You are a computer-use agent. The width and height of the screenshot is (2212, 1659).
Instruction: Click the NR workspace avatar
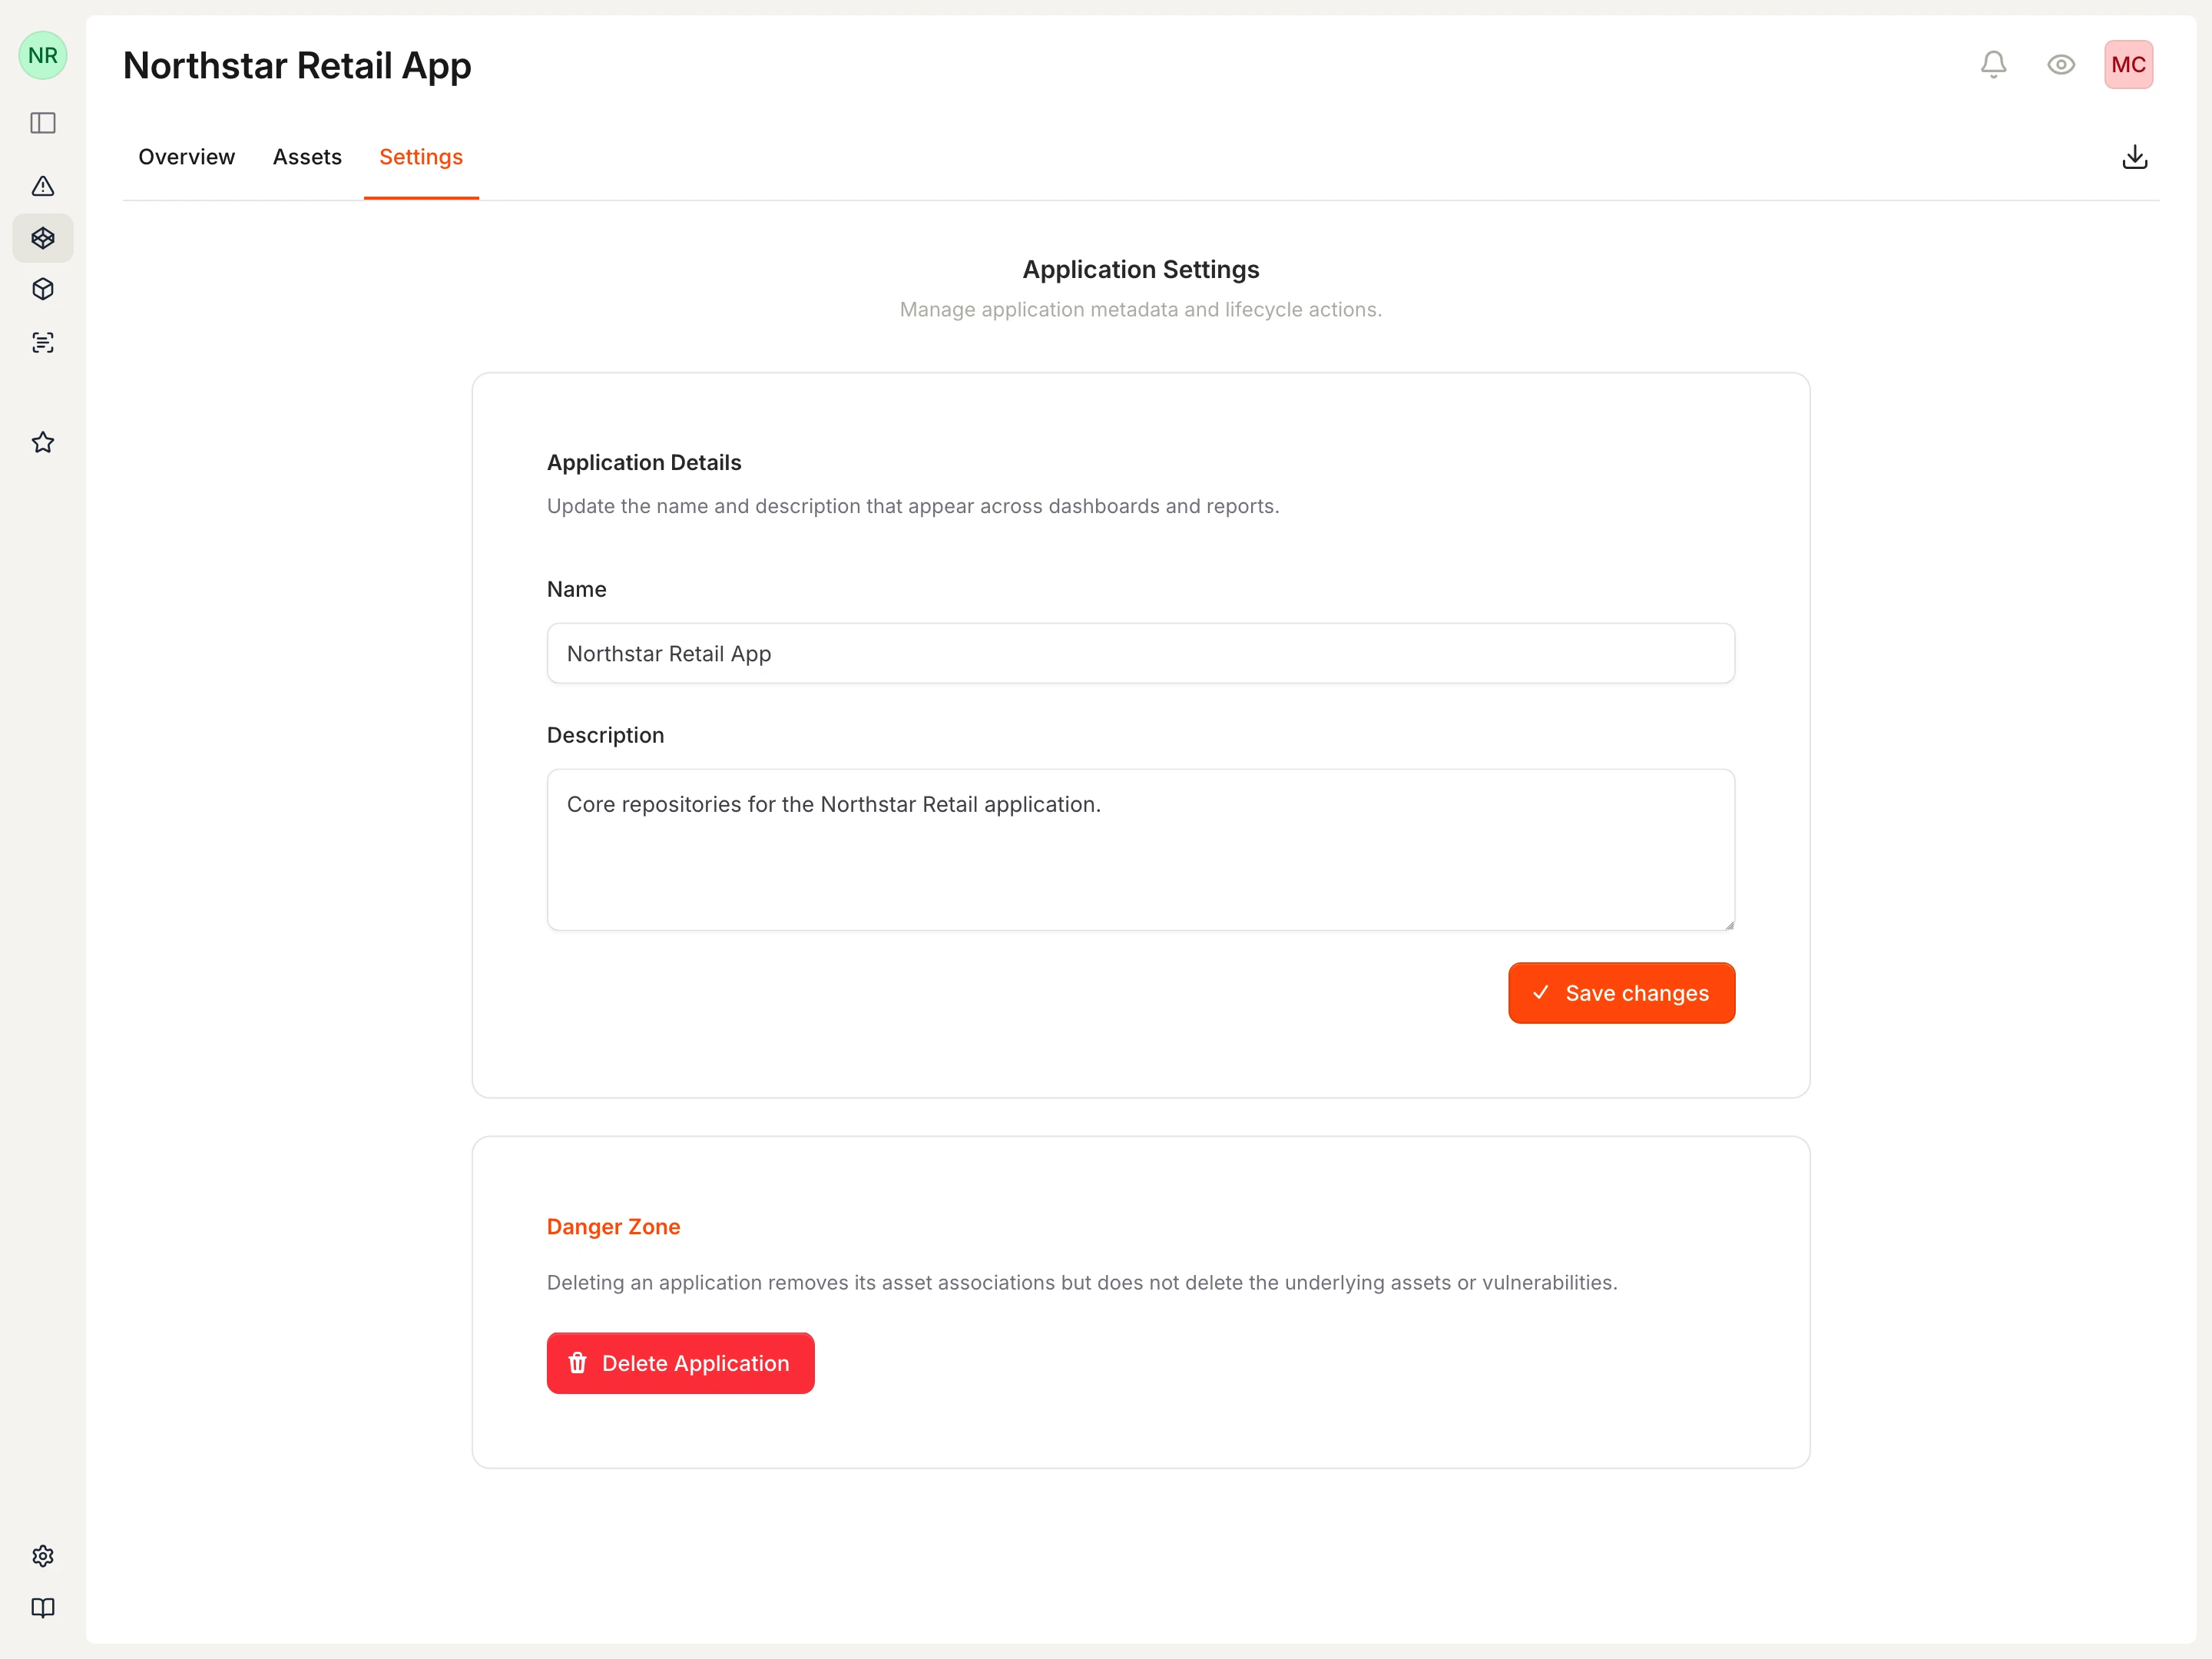[43, 55]
